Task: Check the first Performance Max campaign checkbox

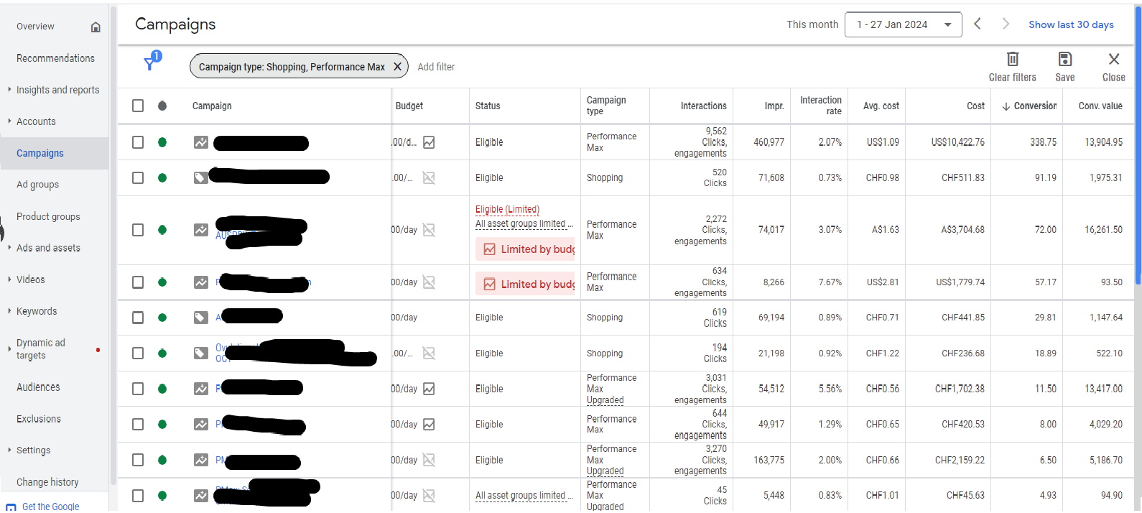Action: (138, 142)
